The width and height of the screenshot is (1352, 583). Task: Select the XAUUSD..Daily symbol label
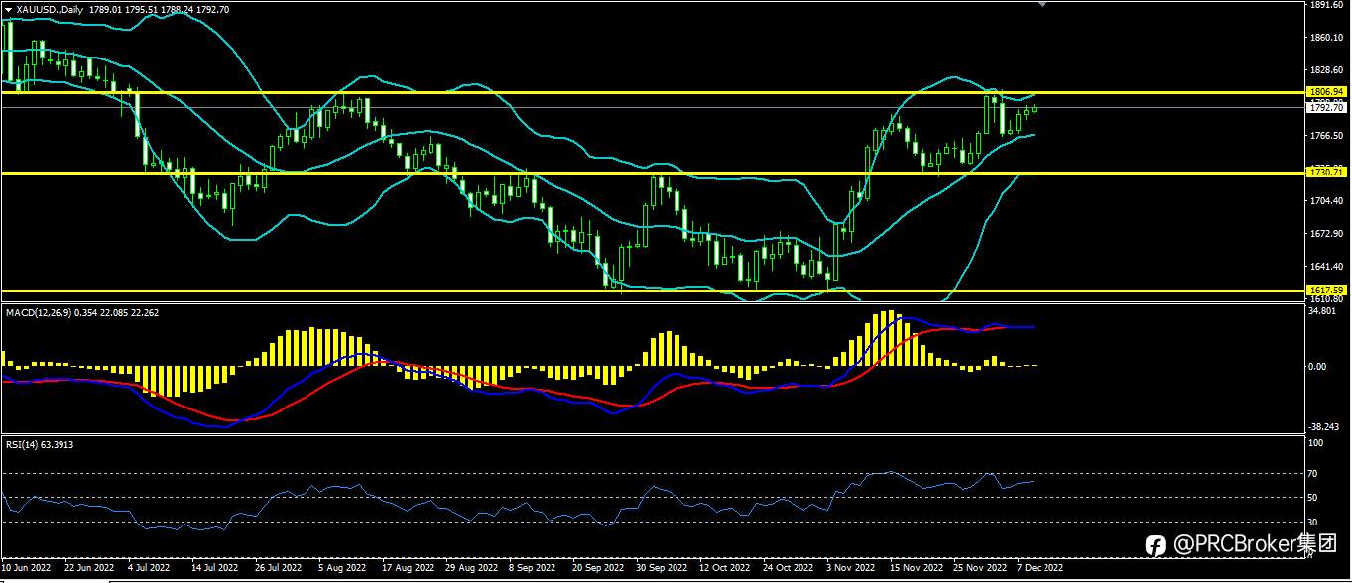pos(50,9)
